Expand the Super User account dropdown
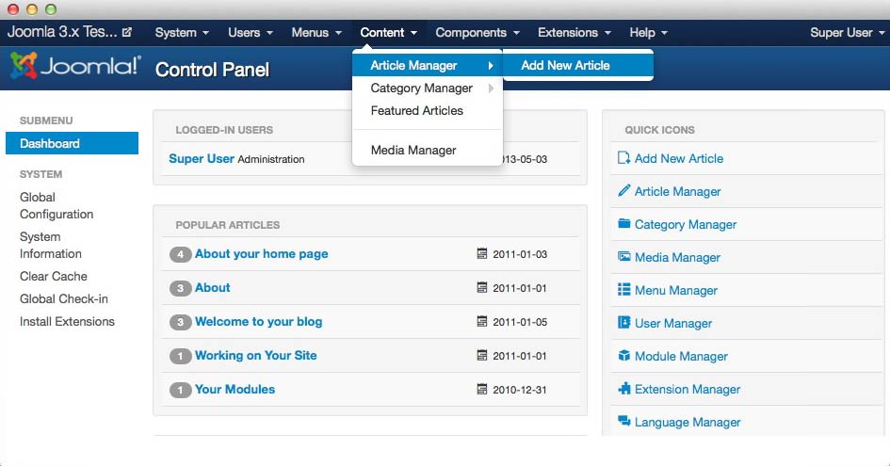890x466 pixels. pos(847,32)
